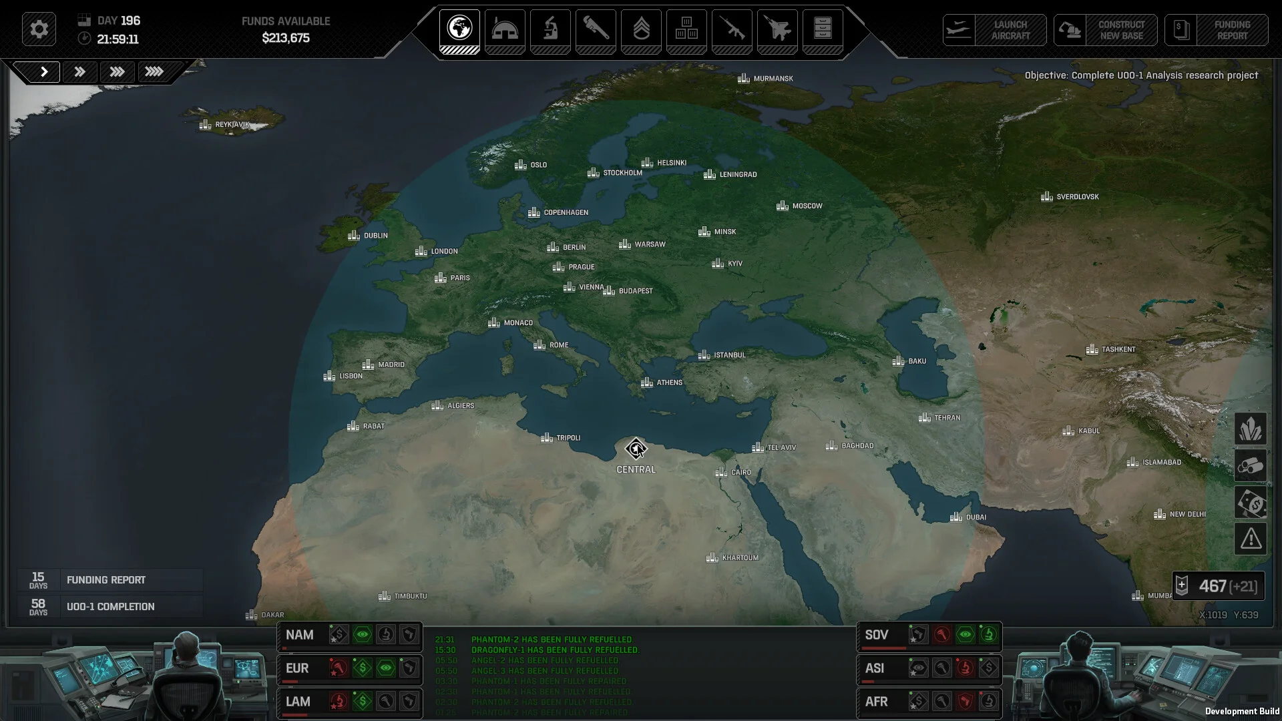Select fastest speed with quadruple chevrons
Image resolution: width=1282 pixels, height=721 pixels.
155,71
